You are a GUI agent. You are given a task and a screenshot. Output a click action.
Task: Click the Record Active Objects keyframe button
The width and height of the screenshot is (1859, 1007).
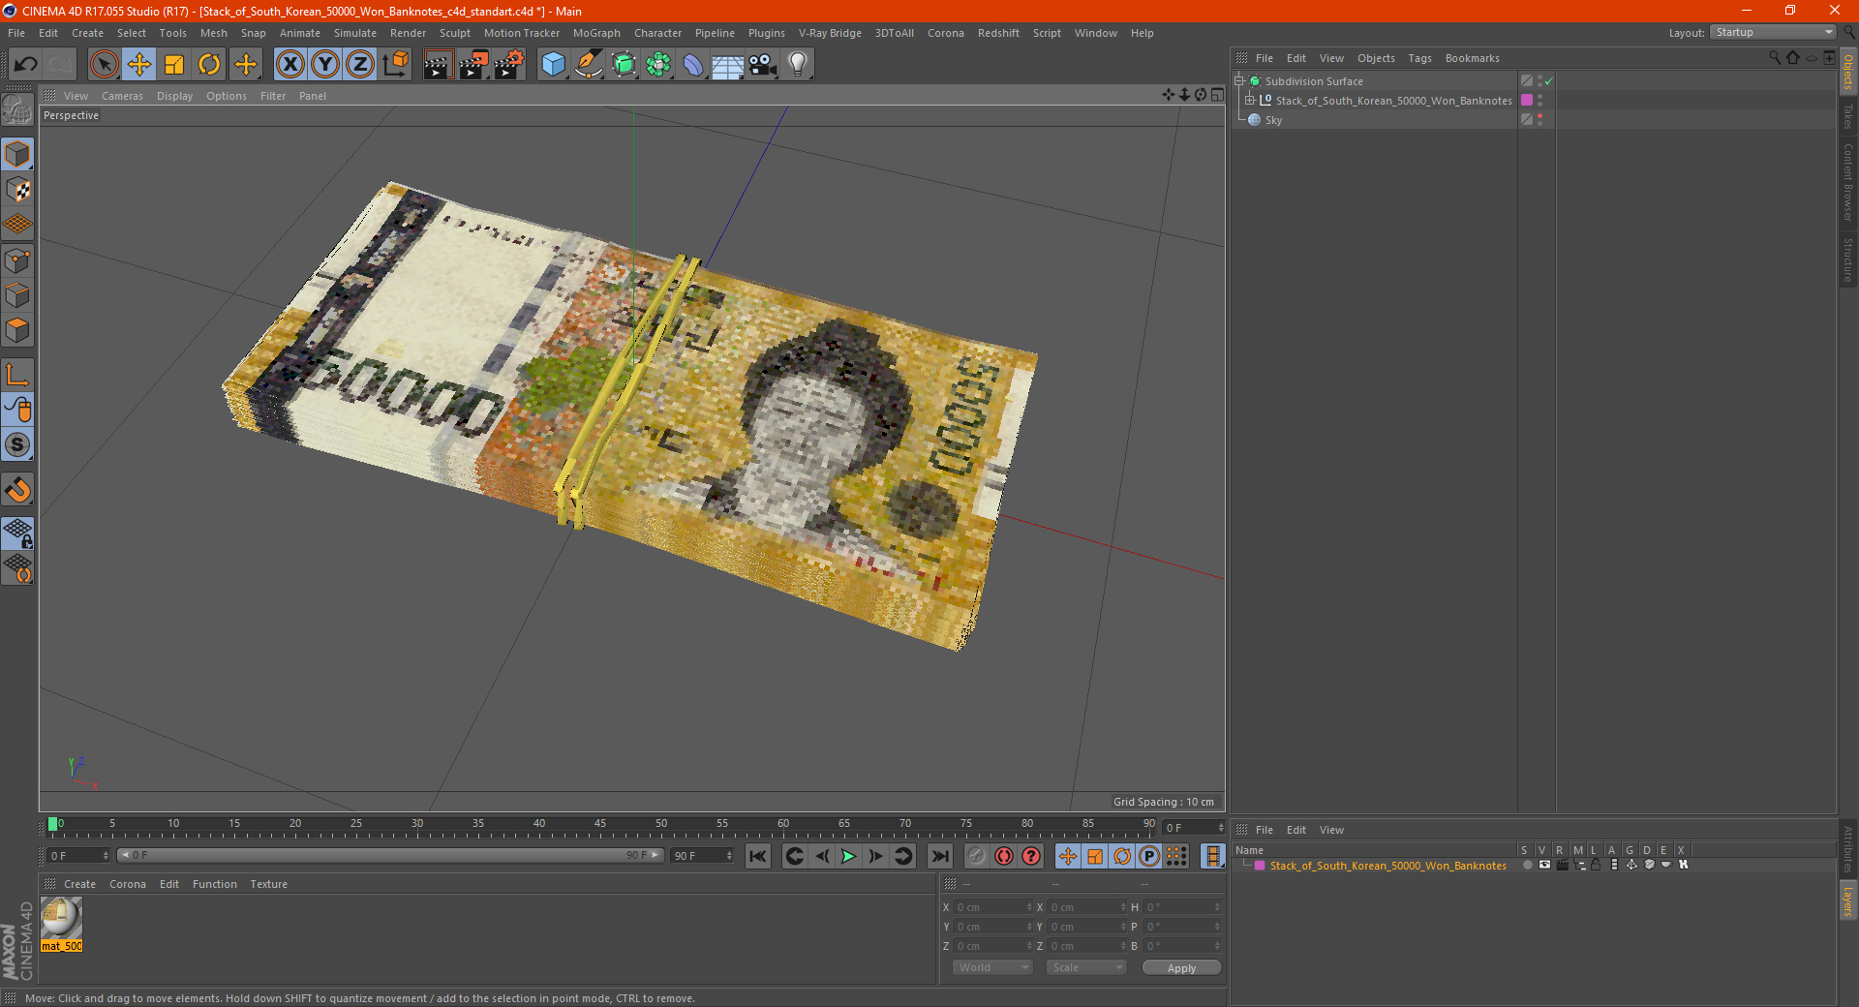[x=976, y=856]
